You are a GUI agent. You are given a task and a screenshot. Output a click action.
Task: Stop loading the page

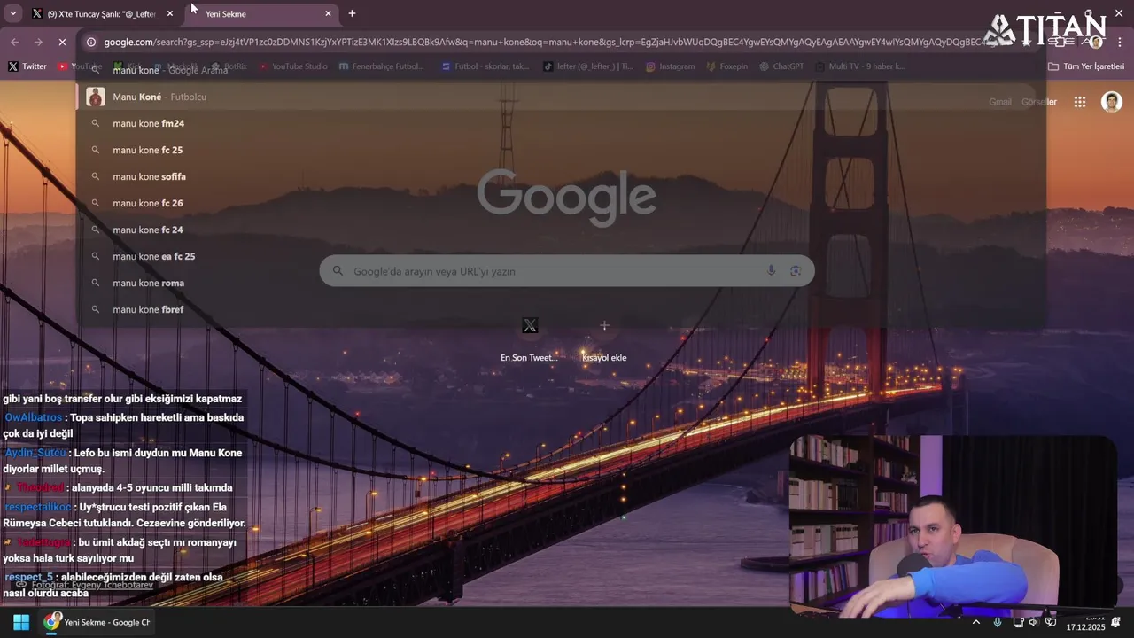62,42
